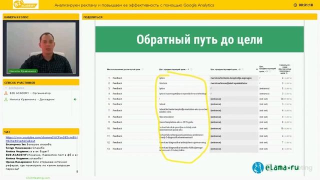Image resolution: width=320 pixels, height=180 pixels.
Task: Click the /doctors cell in row 2
Action: pyautogui.click(x=163, y=83)
